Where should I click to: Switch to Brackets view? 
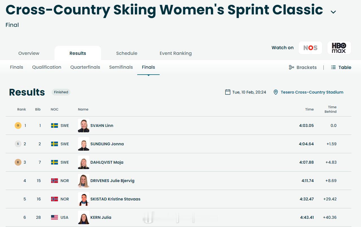click(x=303, y=67)
